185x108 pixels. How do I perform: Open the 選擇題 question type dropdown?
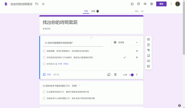coord(126,42)
